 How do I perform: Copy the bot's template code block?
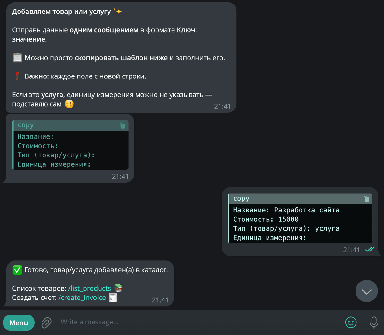tap(122, 125)
